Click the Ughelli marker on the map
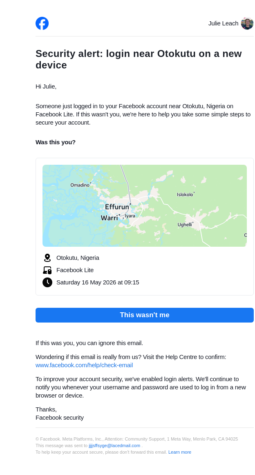The height and width of the screenshot is (475, 255). 185,225
